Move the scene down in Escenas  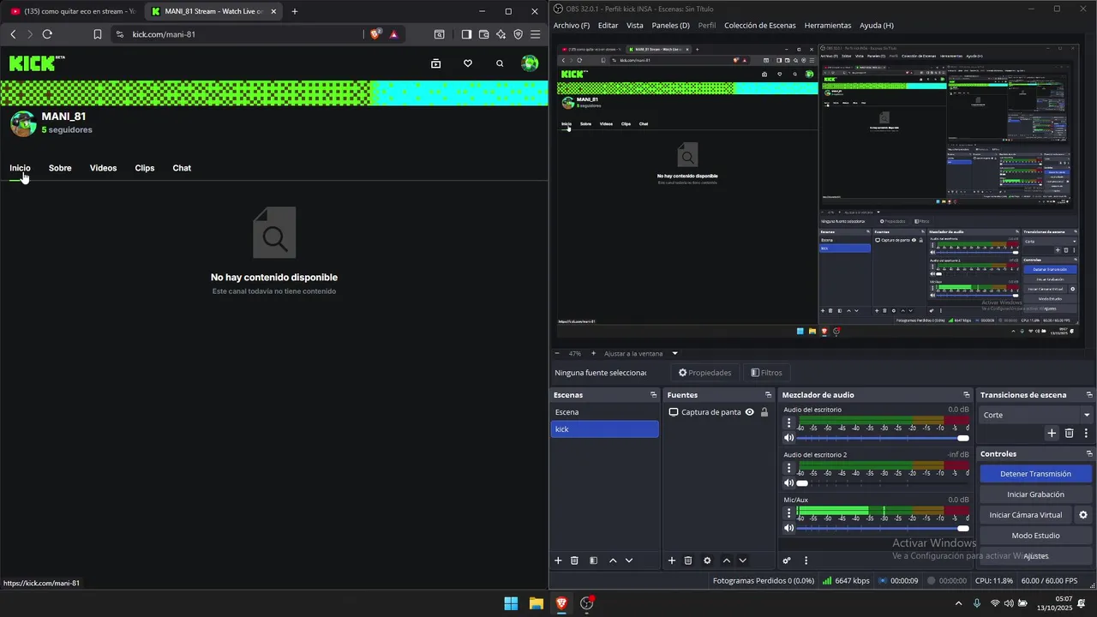(x=629, y=560)
